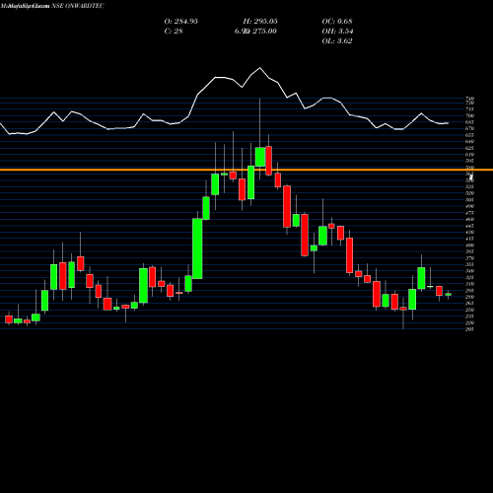Screen dimensions: 493x493
Task: Click the 460 label on the price axis
Action: (x=470, y=219)
